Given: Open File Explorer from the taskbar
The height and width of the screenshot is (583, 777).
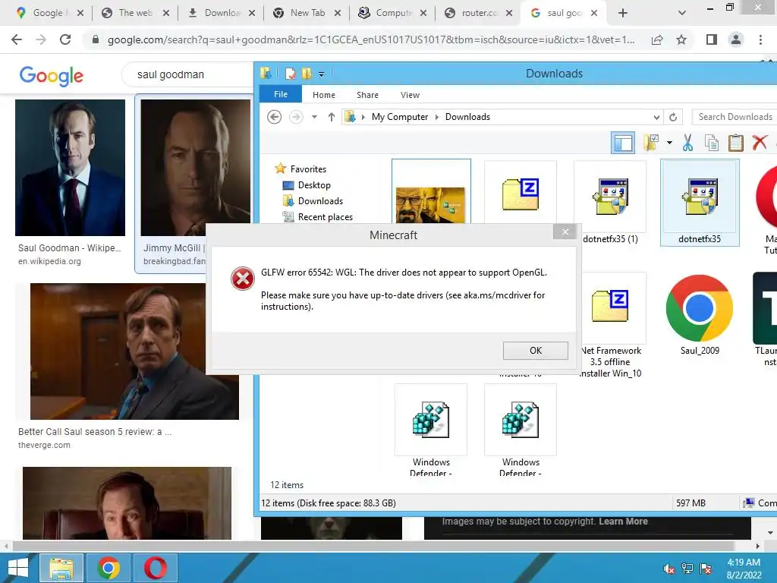Looking at the screenshot, I should (61, 568).
